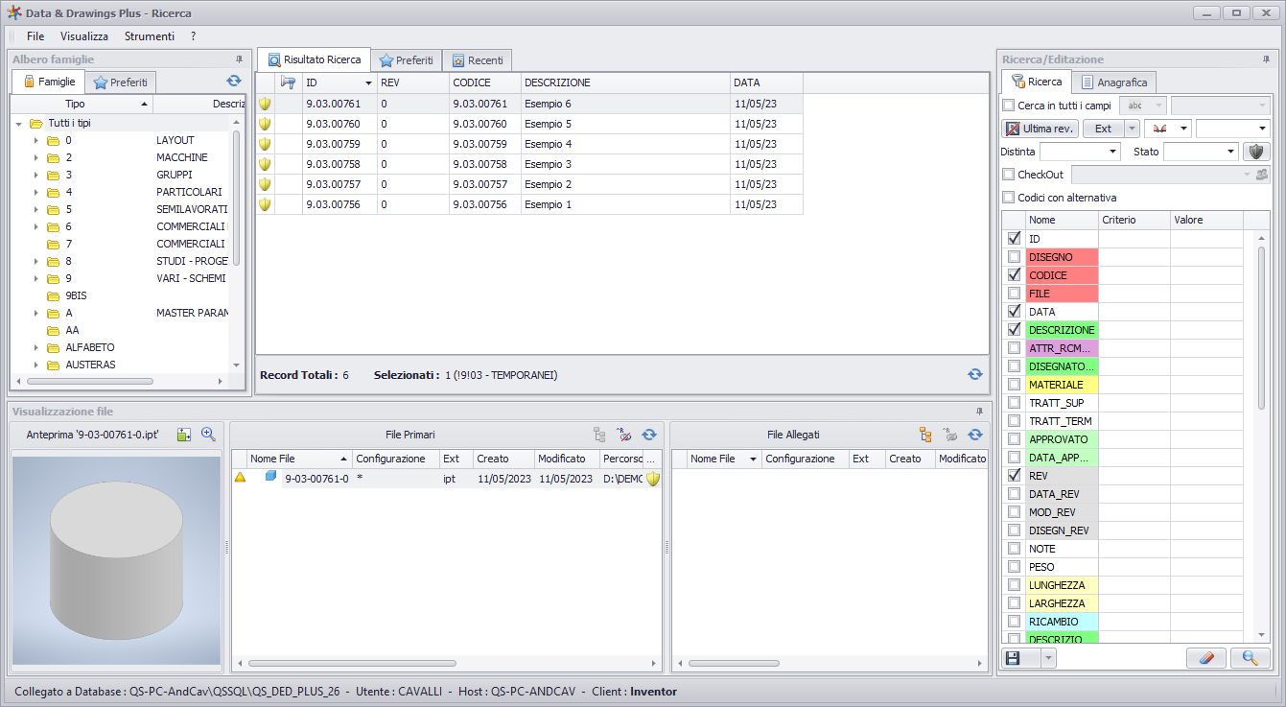1286x707 pixels.
Task: Open the Visualizza menu
Action: point(84,35)
